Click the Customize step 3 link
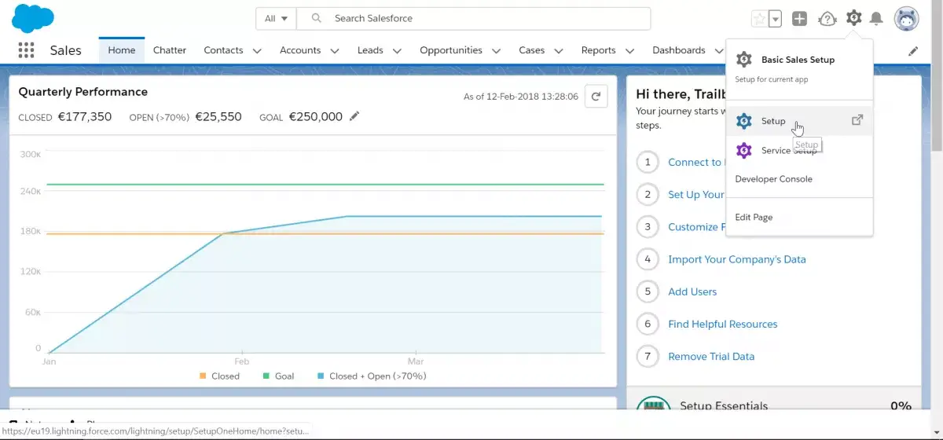 pyautogui.click(x=696, y=227)
